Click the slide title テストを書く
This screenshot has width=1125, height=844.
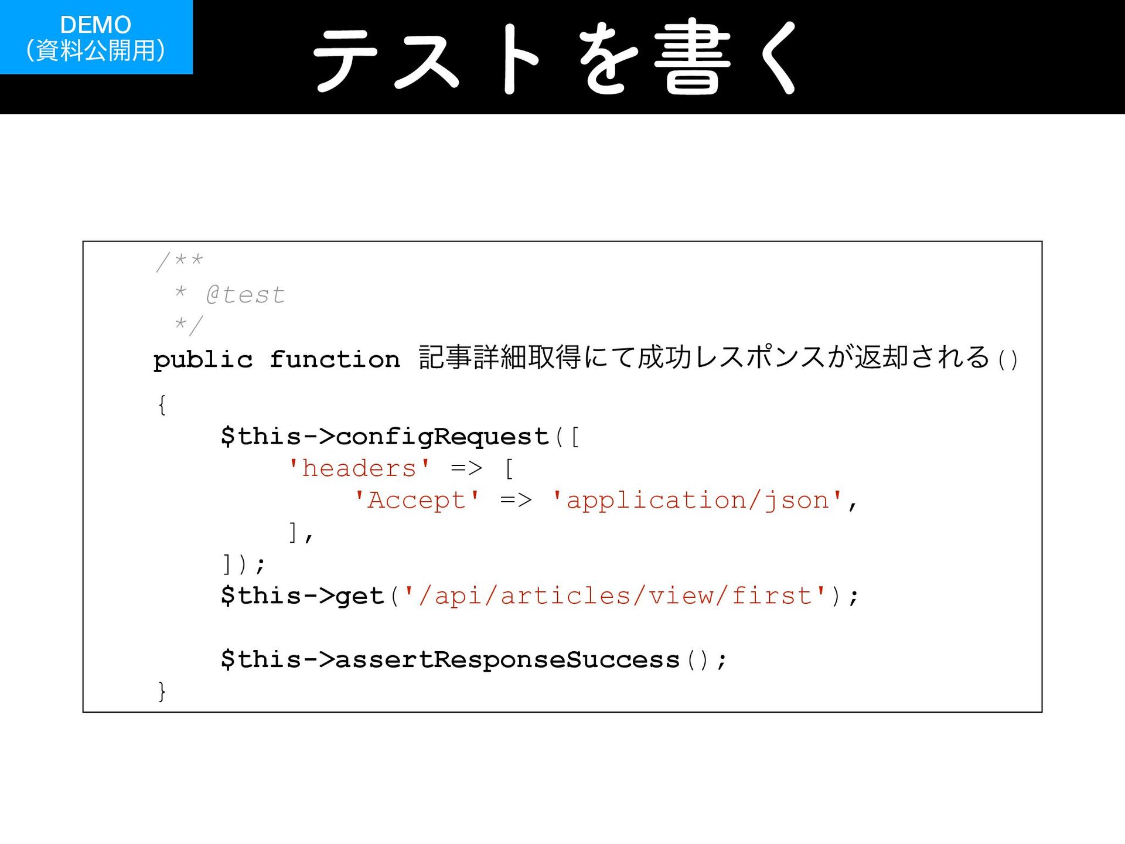[x=555, y=57]
